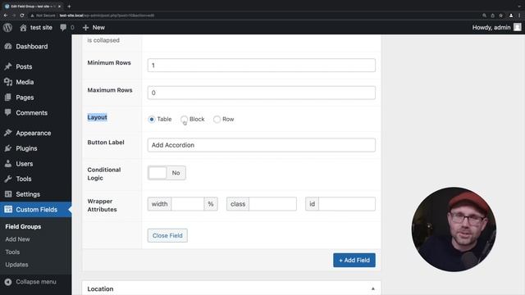
Task: Click the Media library icon
Action: (8, 82)
